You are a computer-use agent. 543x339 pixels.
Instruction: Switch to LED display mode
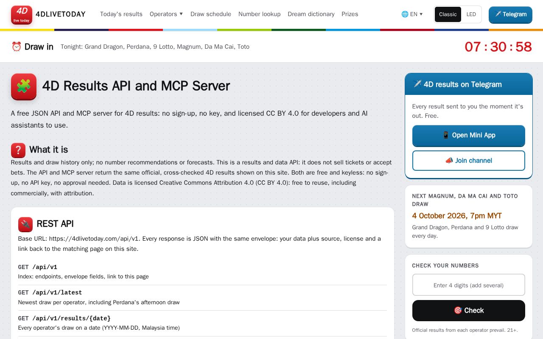[x=471, y=14]
